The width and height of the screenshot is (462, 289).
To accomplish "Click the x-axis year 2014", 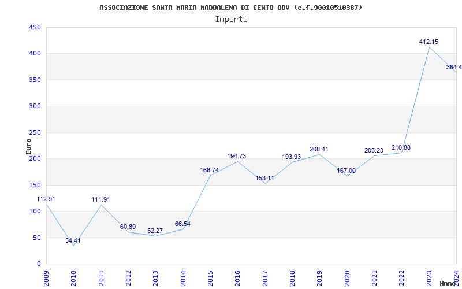I will pos(183,278).
